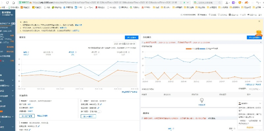The width and height of the screenshot is (264, 131).
Task: Open the date range picker field
Action: pos(125,43)
